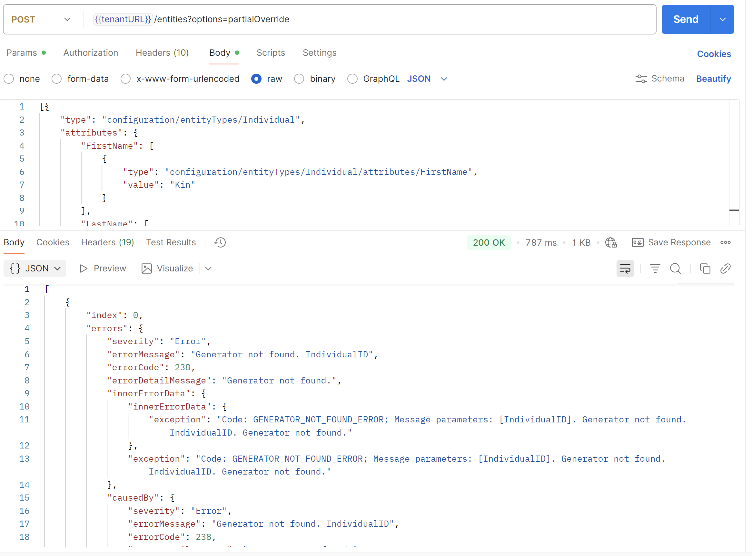Click the link icon in response toolbar
Screen dimensions: 752x556
pos(725,269)
